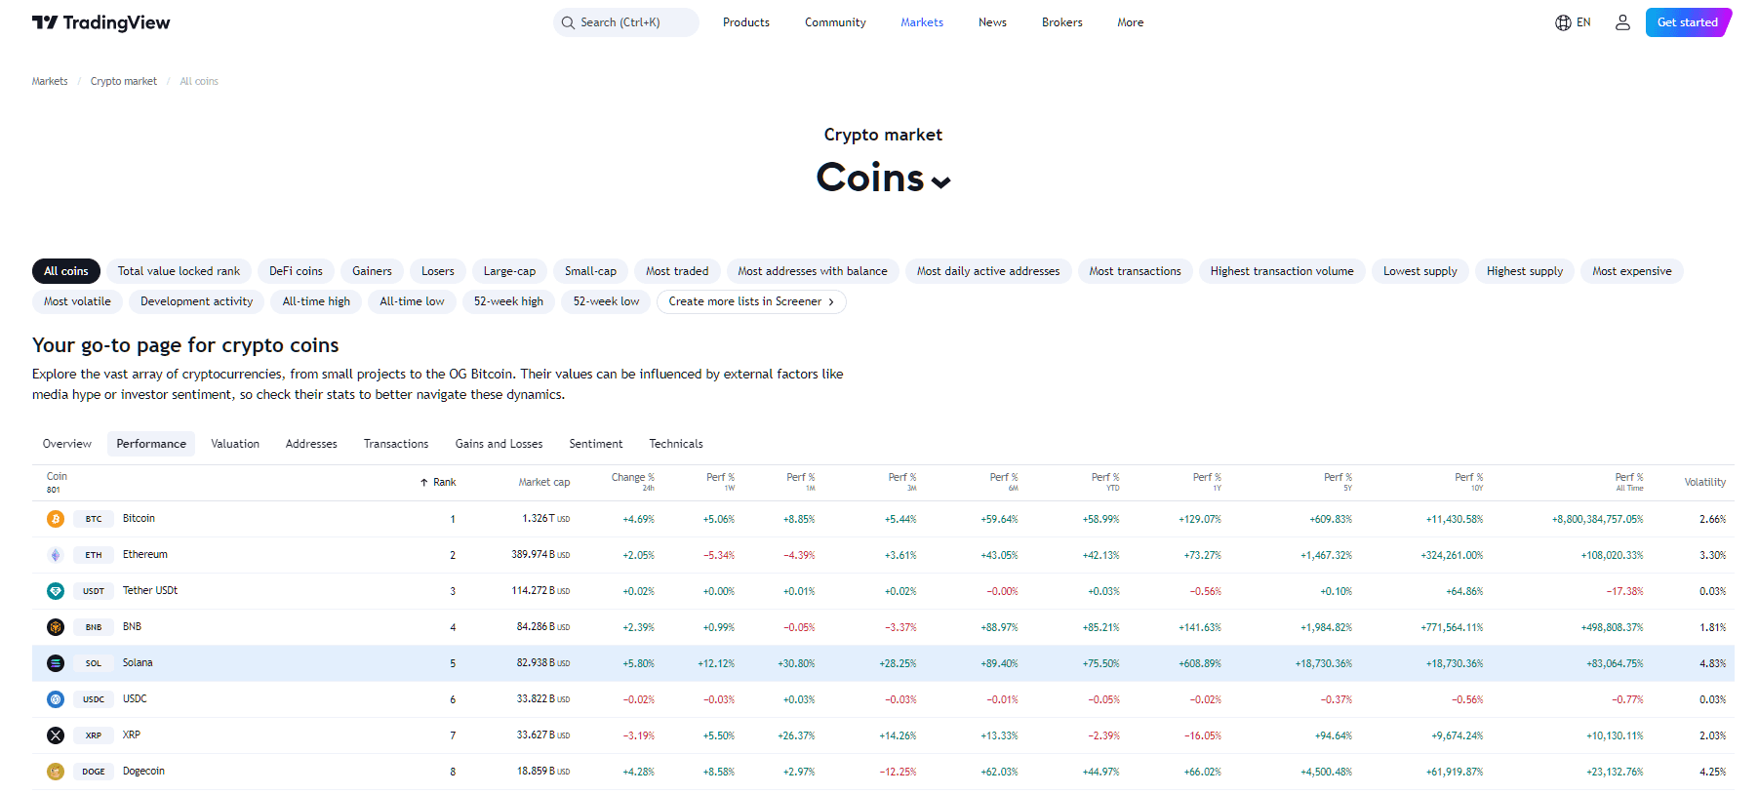
Task: Select the Most expensive filter
Action: [1632, 271]
